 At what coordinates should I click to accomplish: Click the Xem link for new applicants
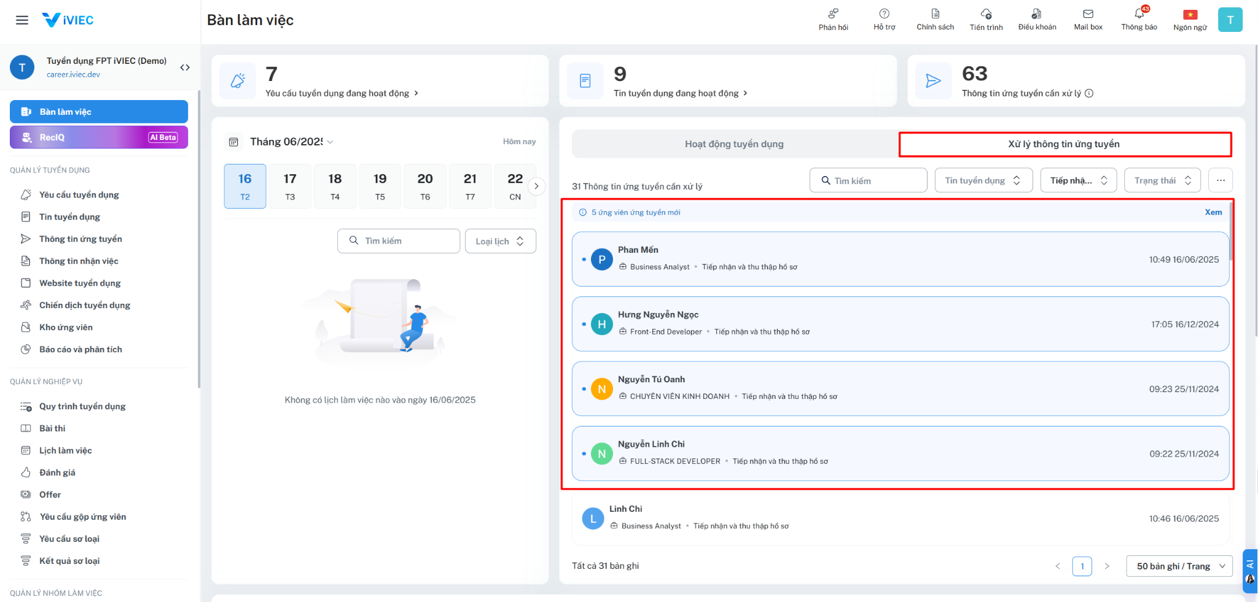(1213, 212)
